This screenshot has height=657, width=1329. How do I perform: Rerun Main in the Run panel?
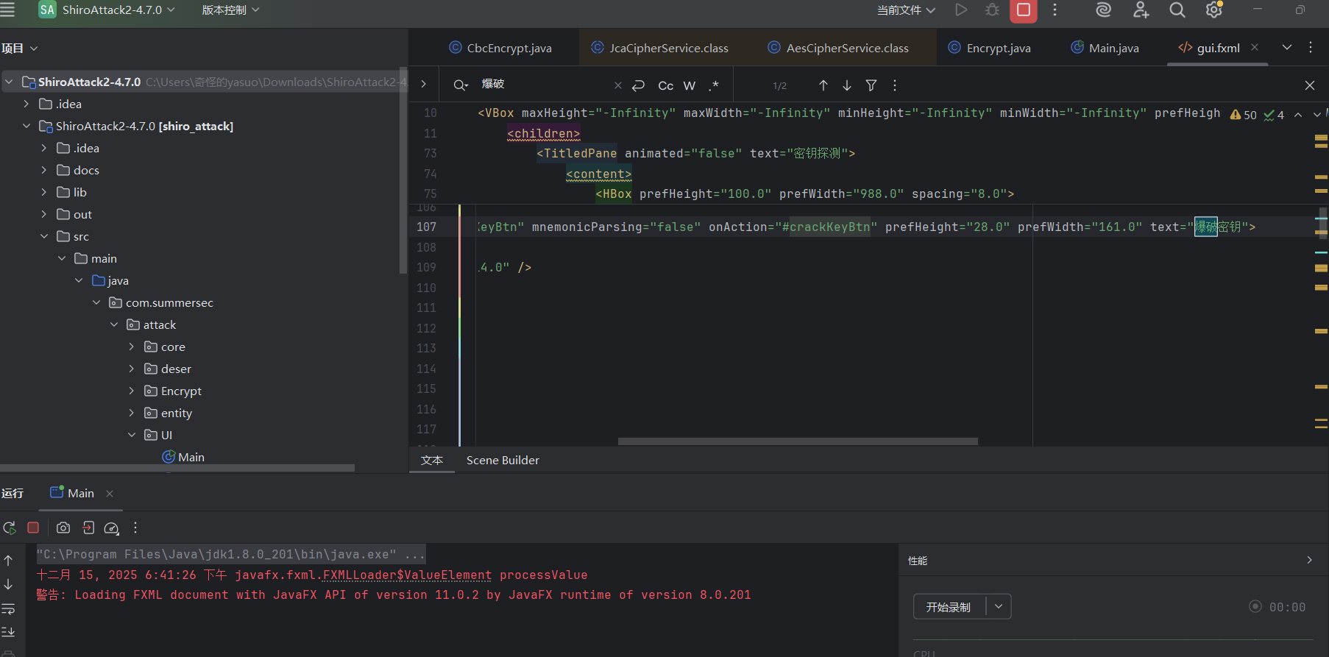[x=10, y=528]
